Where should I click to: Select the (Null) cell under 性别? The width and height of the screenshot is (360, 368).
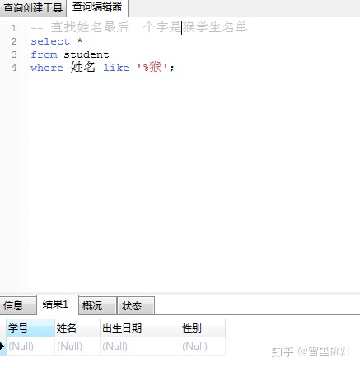coord(203,347)
